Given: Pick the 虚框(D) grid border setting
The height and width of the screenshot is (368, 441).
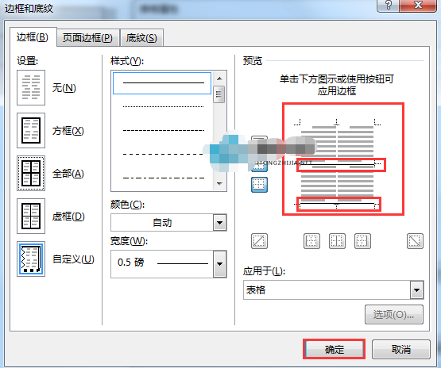Looking at the screenshot, I should [31, 217].
